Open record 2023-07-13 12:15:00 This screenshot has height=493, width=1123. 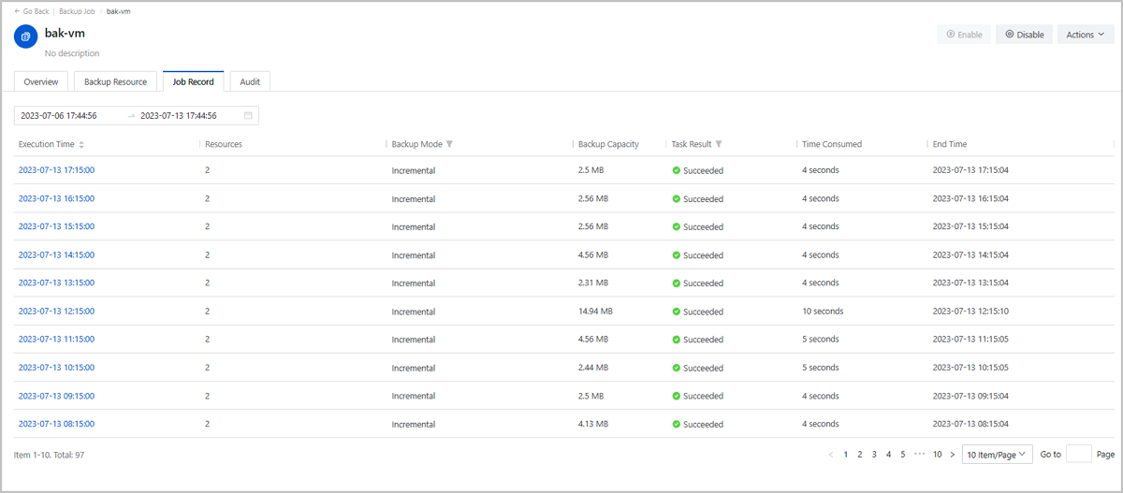56,311
